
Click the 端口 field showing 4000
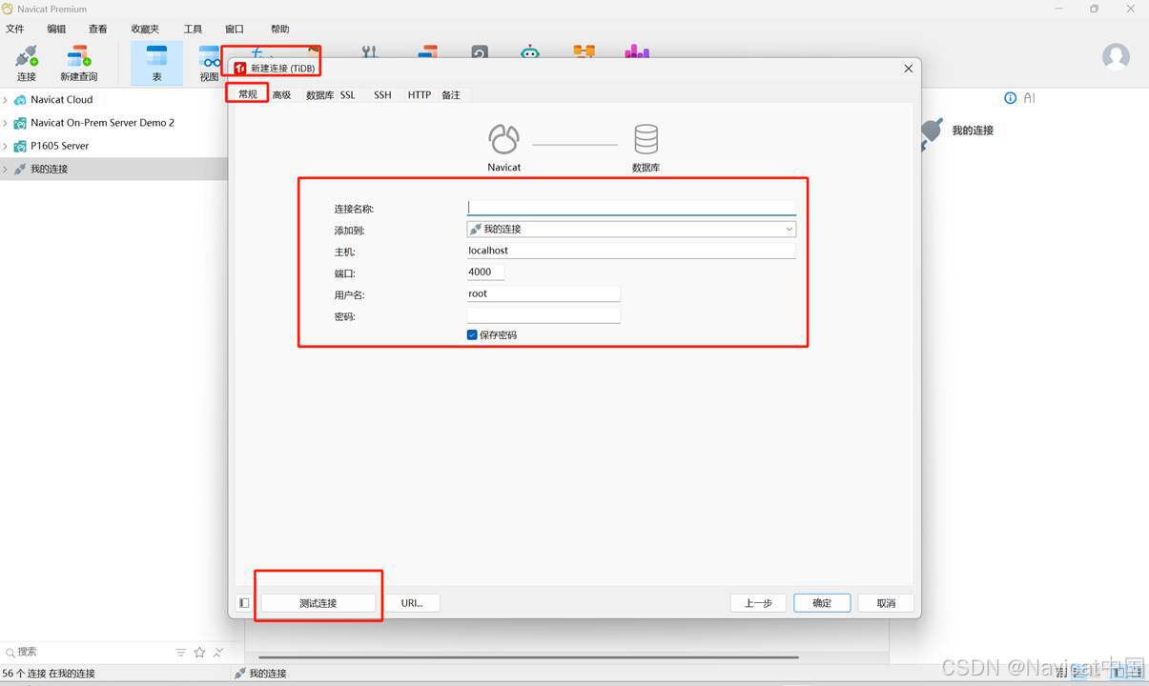coord(485,272)
